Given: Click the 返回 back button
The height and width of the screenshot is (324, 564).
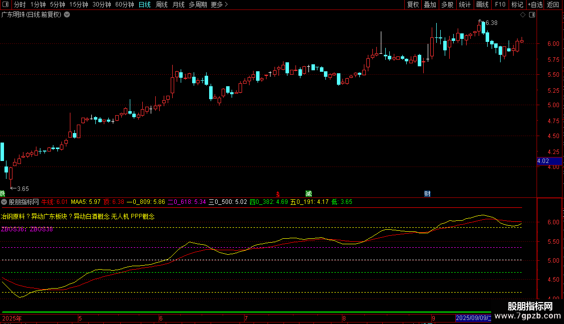Looking at the screenshot, I should pos(553,4).
